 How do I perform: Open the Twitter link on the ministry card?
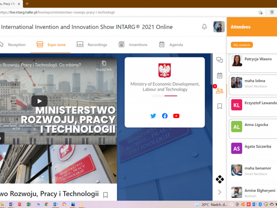[x=153, y=116]
